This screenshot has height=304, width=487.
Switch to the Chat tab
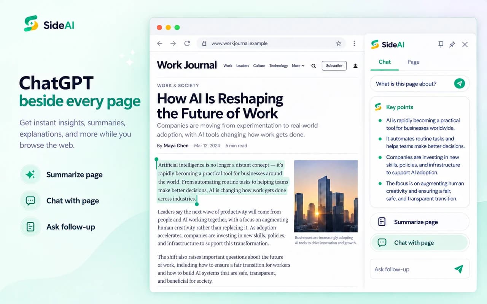point(385,62)
